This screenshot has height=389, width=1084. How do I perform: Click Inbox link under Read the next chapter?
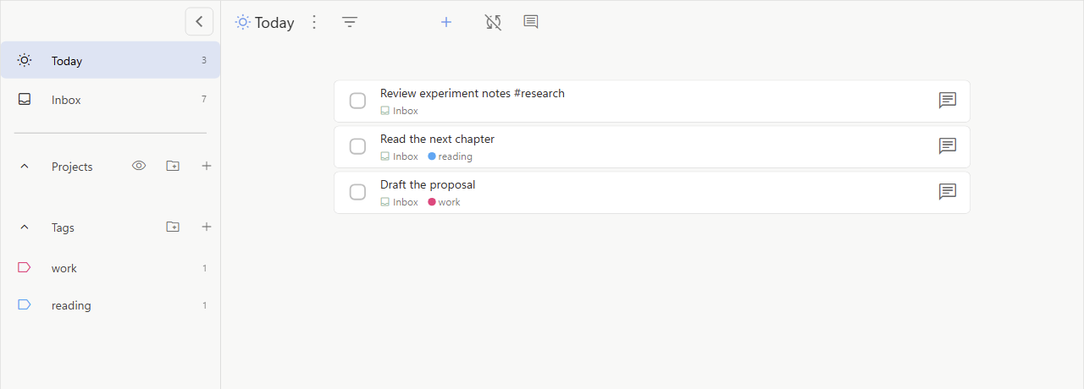(399, 156)
